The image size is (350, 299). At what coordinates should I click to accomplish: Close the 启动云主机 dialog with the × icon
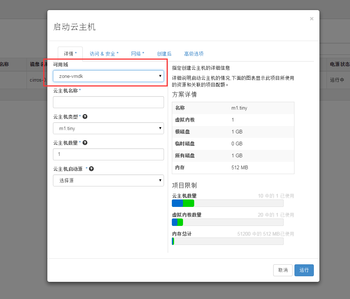312,19
